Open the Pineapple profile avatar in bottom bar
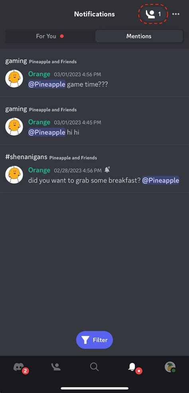The height and width of the screenshot is (393, 189). point(170,367)
